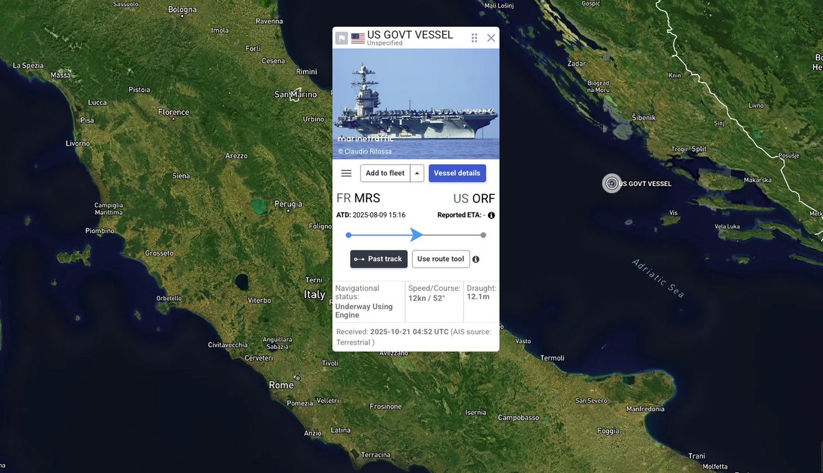This screenshot has width=823, height=473.
Task: Click the Use route tool button
Action: [x=441, y=259]
